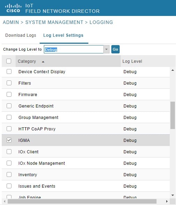
Task: Switch to the Download Logs tab
Action: 21,35
